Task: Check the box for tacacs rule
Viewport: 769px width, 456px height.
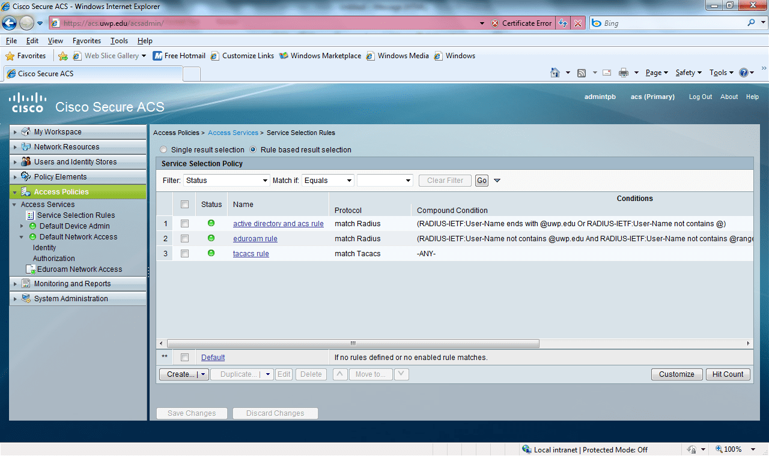Action: click(x=185, y=253)
